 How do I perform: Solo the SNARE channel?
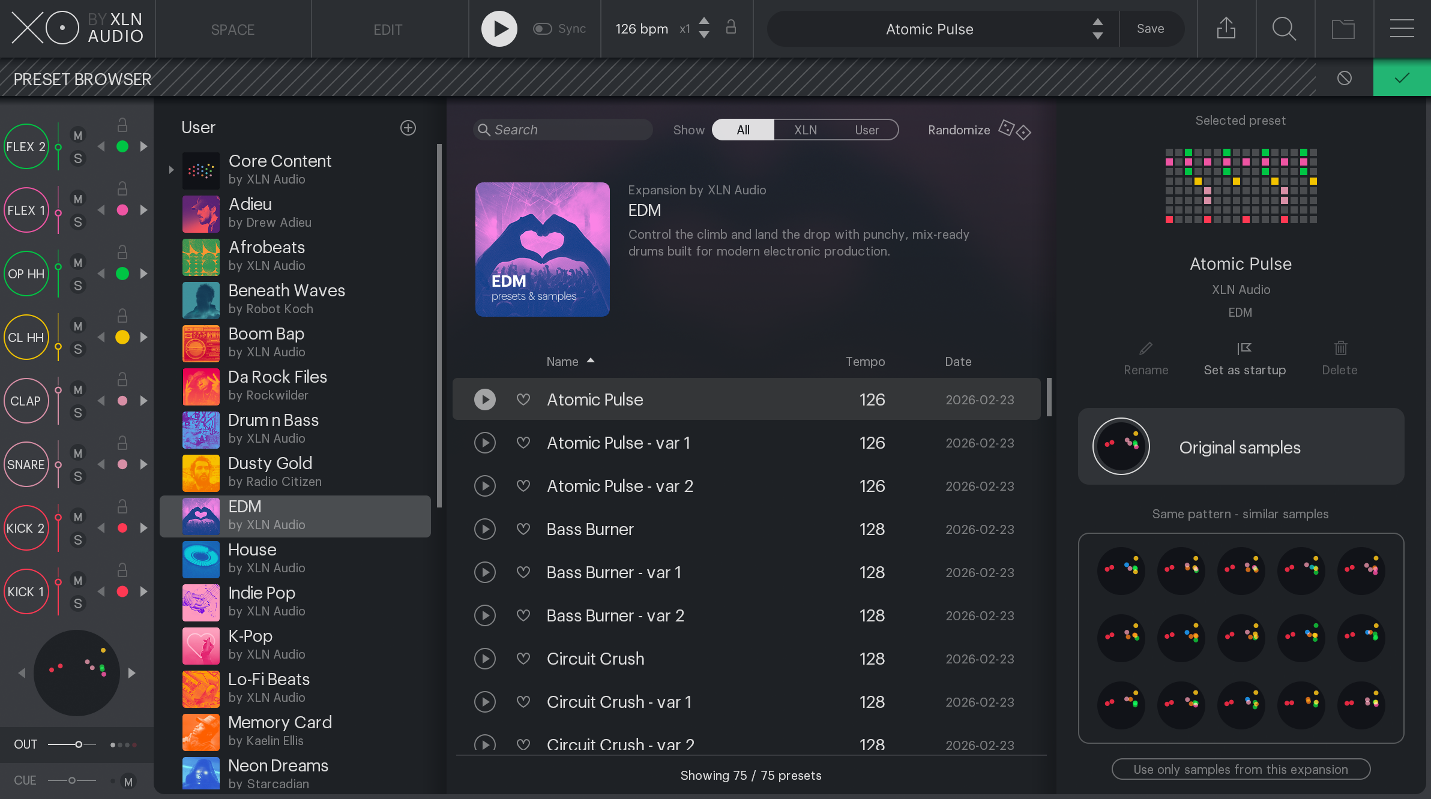click(78, 476)
